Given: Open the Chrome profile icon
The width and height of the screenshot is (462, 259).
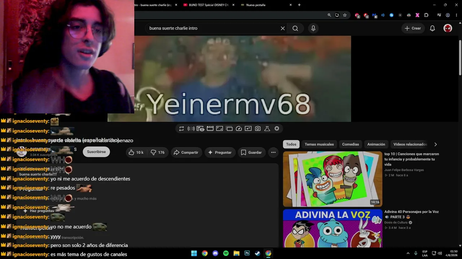Looking at the screenshot, I should tap(448, 15).
